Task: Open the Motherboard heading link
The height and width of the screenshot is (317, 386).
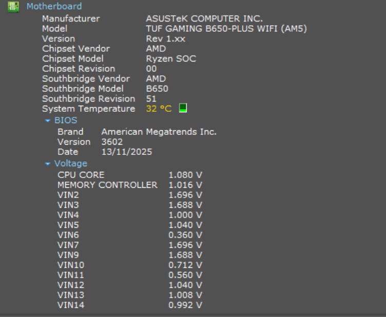Action: pyautogui.click(x=54, y=6)
